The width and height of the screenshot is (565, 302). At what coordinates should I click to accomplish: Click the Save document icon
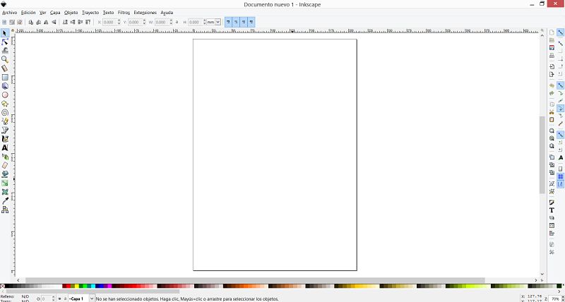point(552,47)
